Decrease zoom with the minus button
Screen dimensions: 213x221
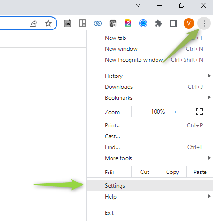point(140,112)
